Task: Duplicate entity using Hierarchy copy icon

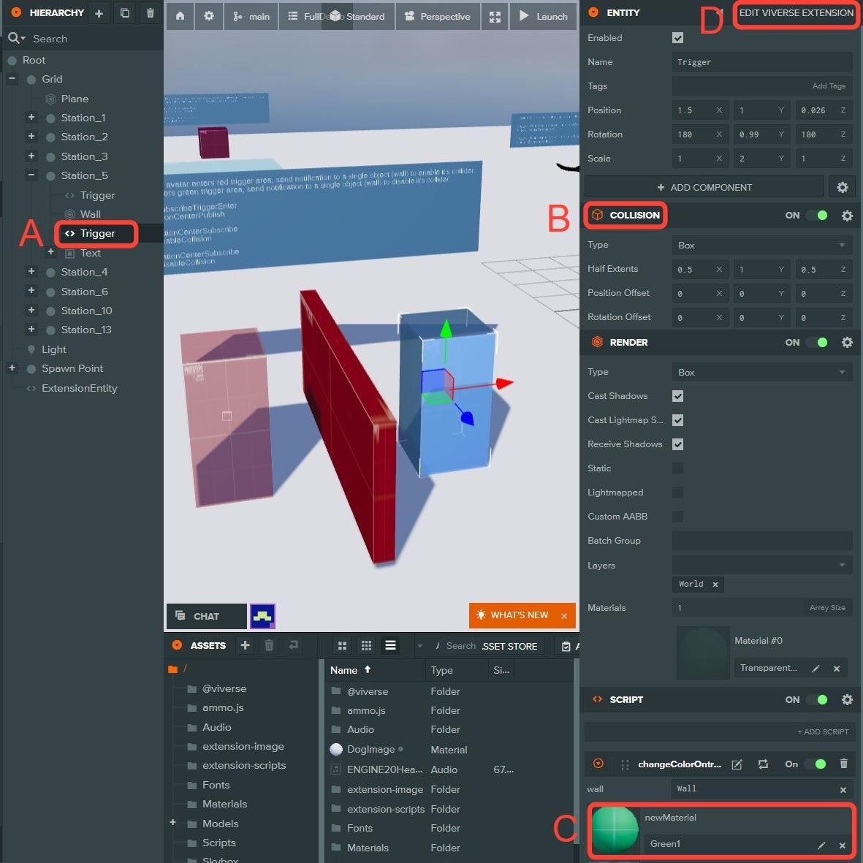Action: [124, 13]
